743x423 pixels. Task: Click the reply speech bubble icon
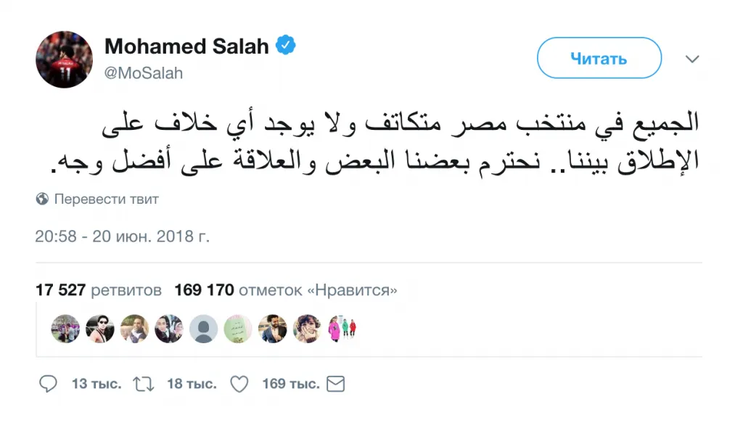click(47, 383)
